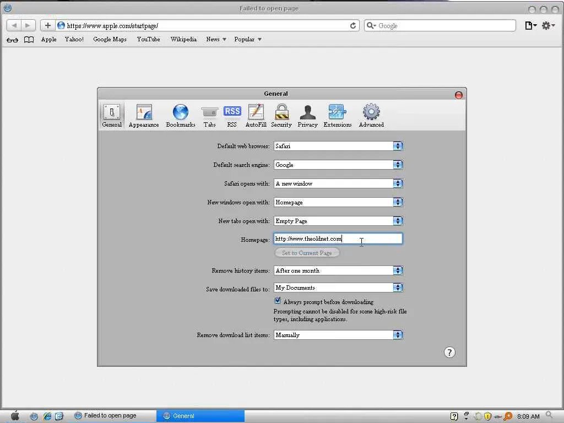Click the tray help question mark icon
The height and width of the screenshot is (423, 564).
point(454,416)
